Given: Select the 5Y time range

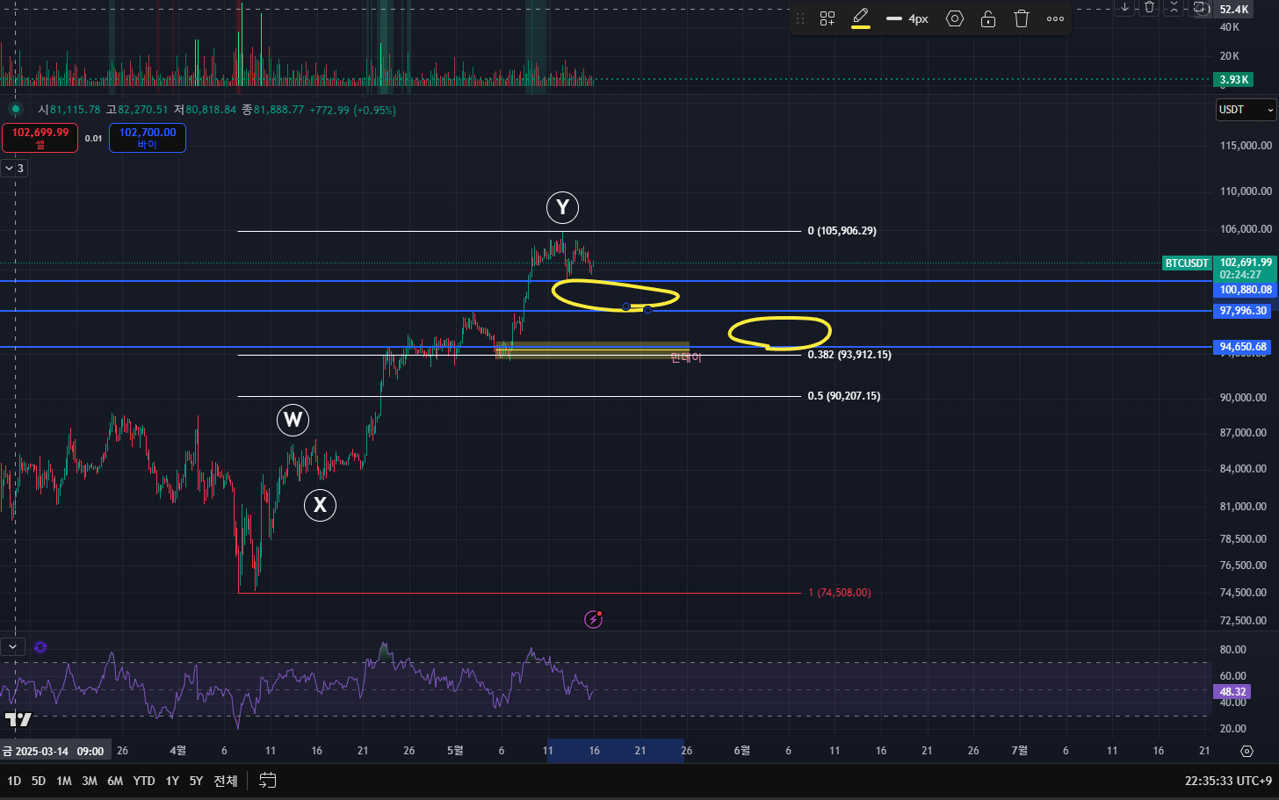Looking at the screenshot, I should (196, 781).
